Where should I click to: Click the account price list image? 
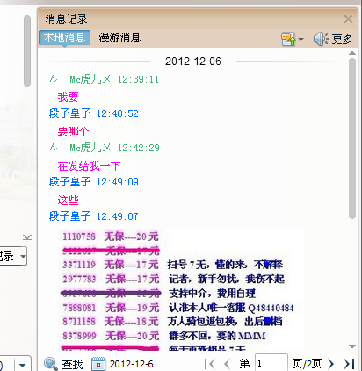pos(180,289)
